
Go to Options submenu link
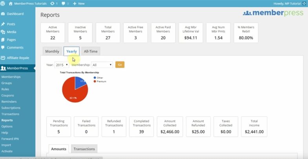[7, 126]
